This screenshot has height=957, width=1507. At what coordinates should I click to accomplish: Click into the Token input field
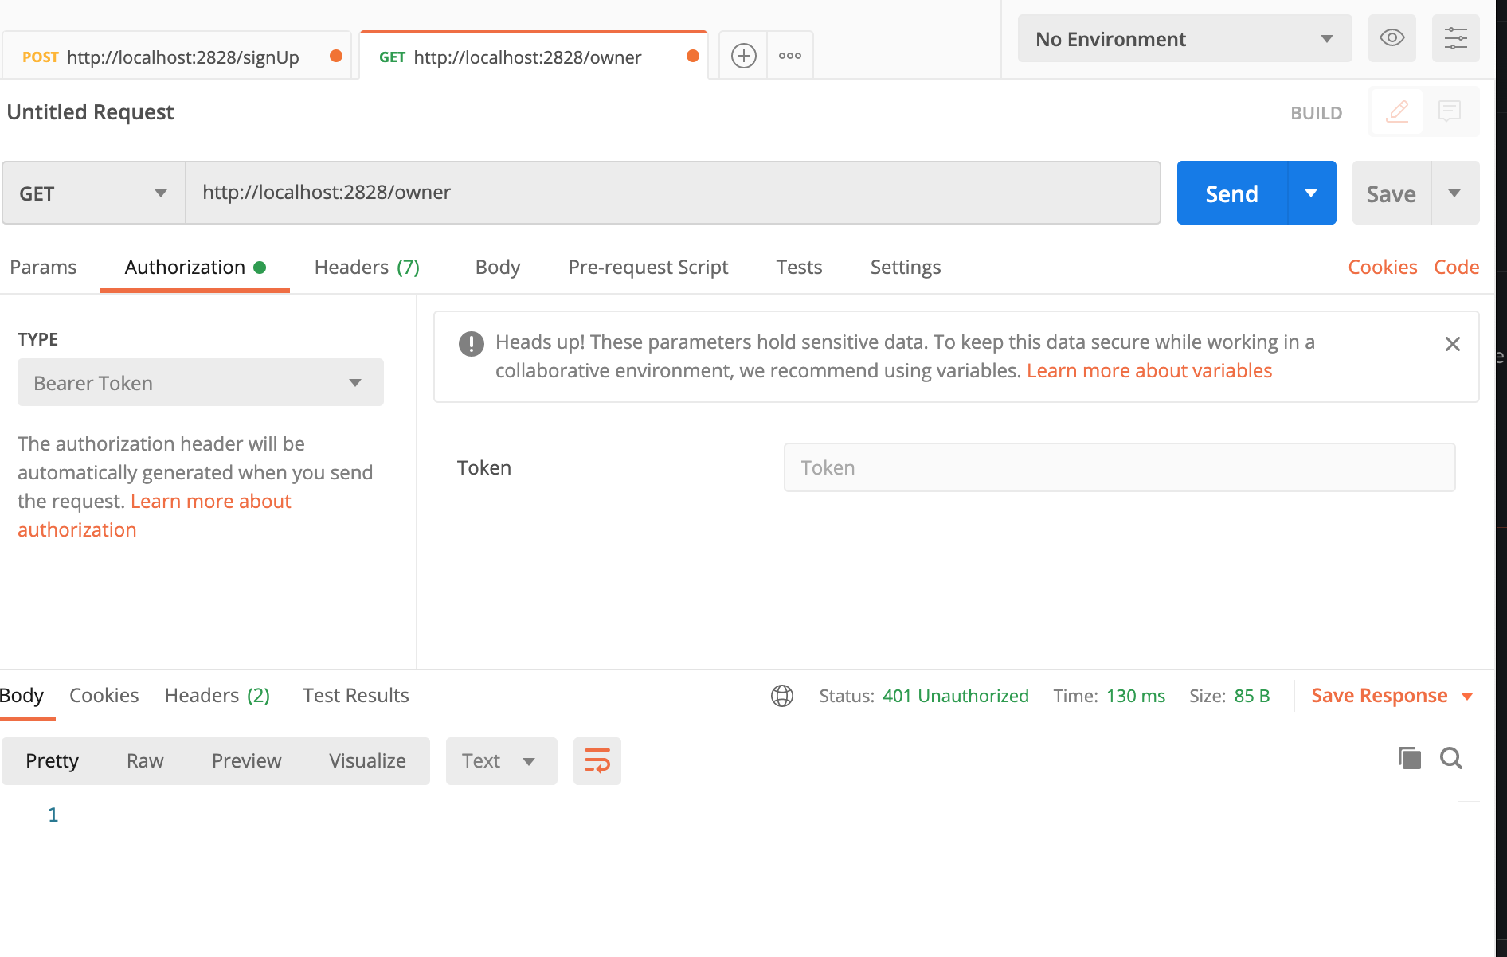click(1119, 468)
